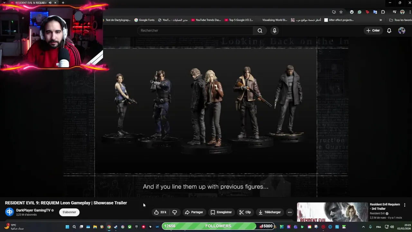Expand hidden bookmarks with the double chevron
The width and height of the screenshot is (412, 232).
[x=381, y=20]
